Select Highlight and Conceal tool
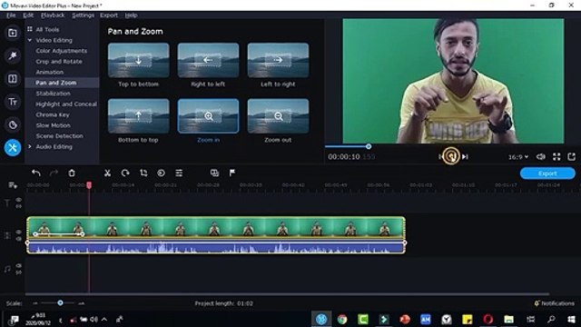 pos(66,104)
